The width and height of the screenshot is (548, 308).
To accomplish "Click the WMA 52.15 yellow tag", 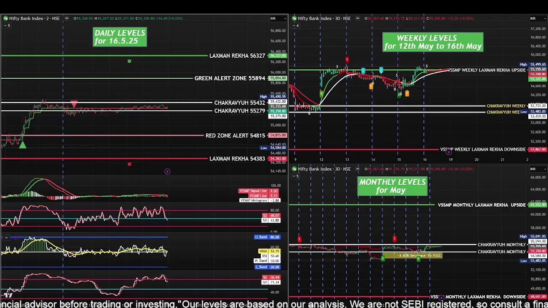I will [269, 251].
